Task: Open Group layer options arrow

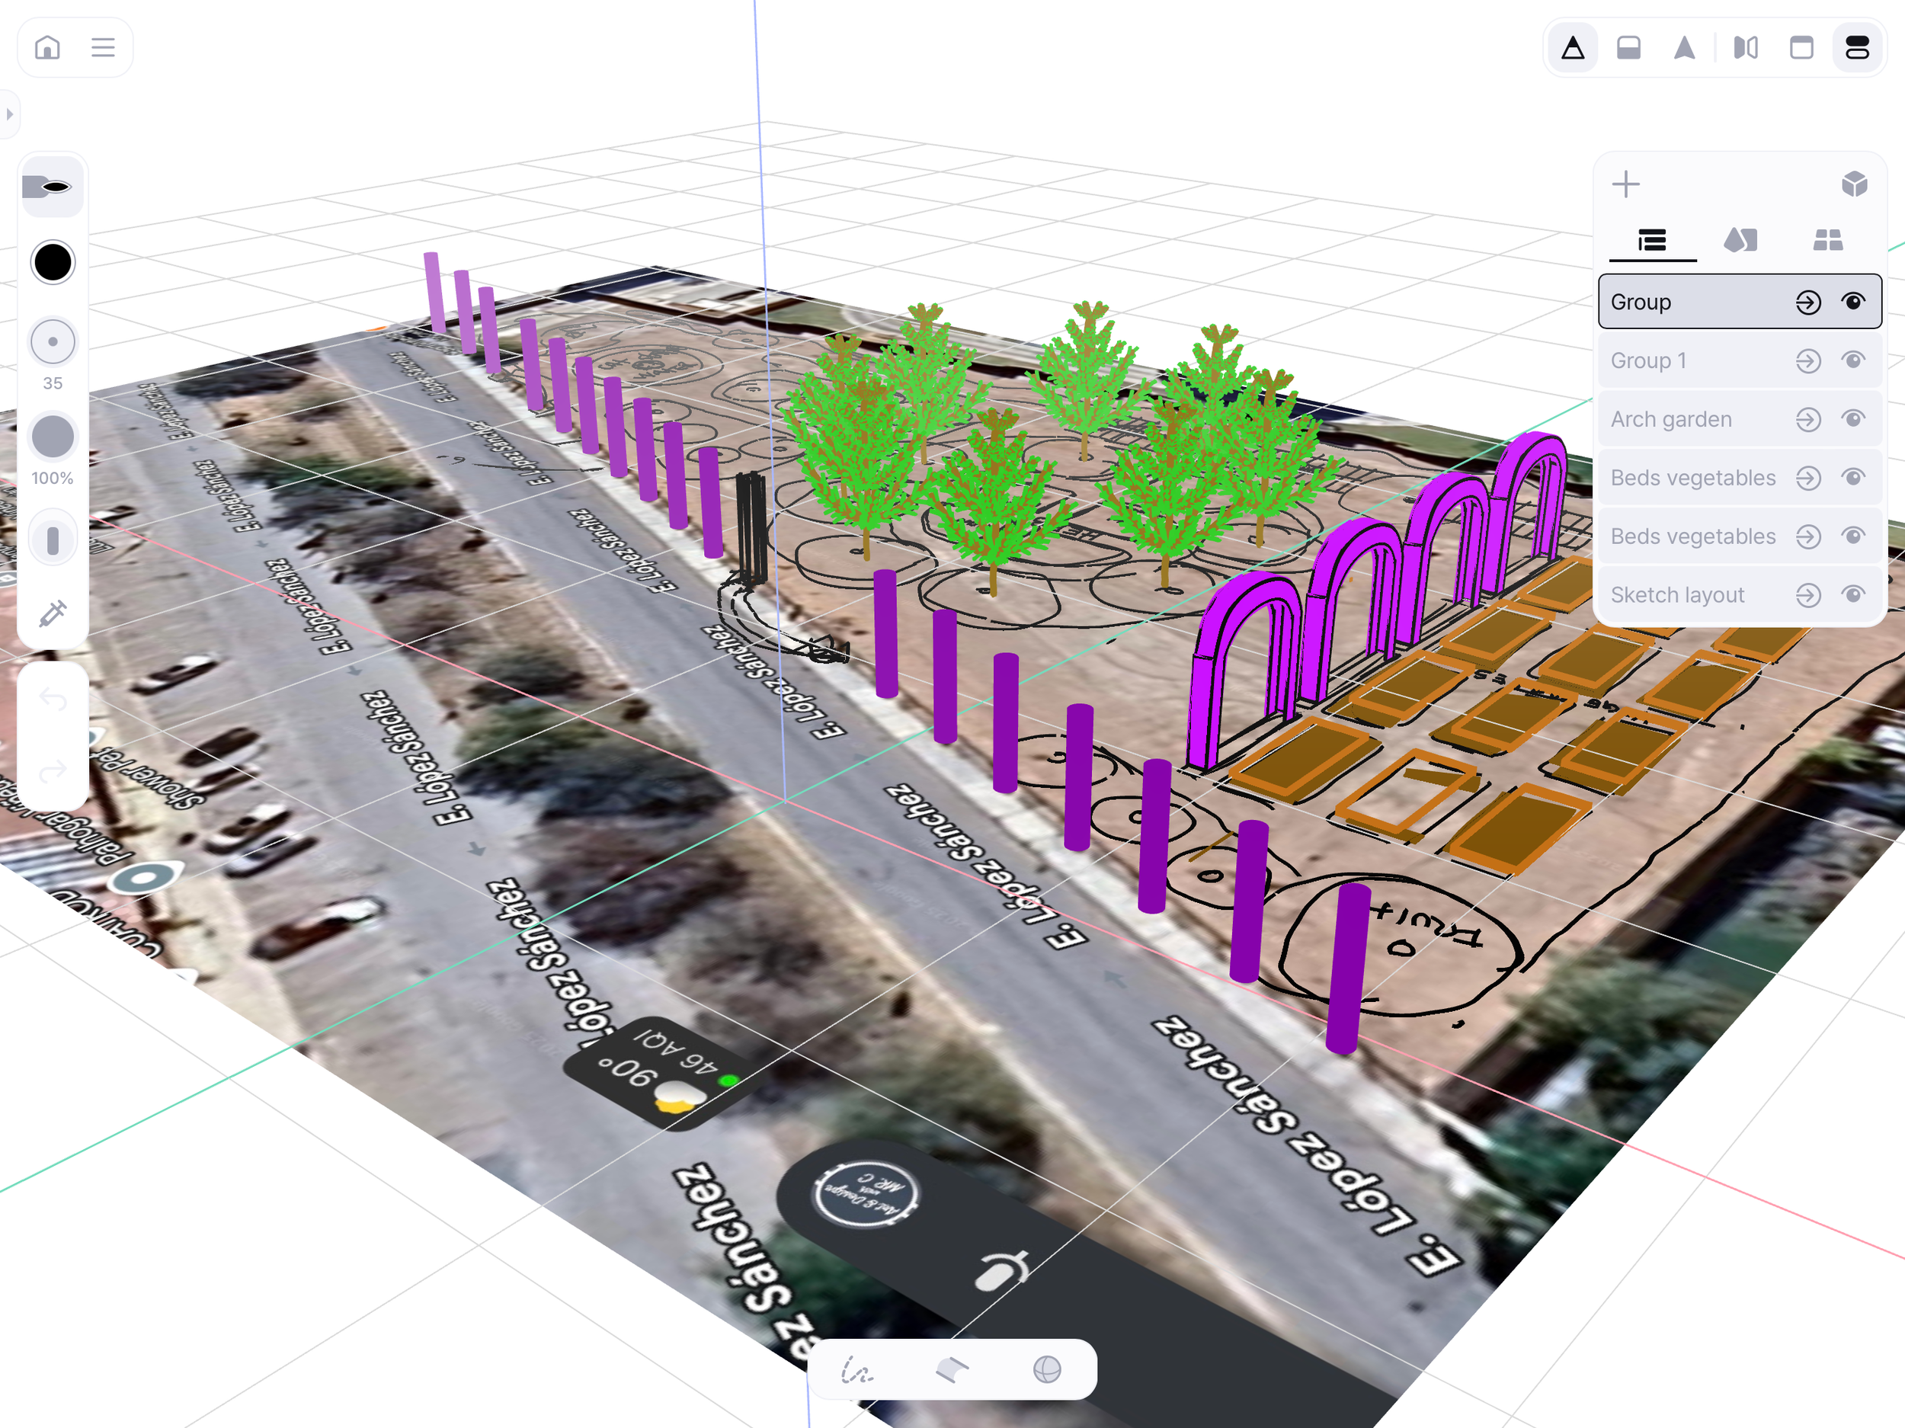Action: click(1807, 303)
